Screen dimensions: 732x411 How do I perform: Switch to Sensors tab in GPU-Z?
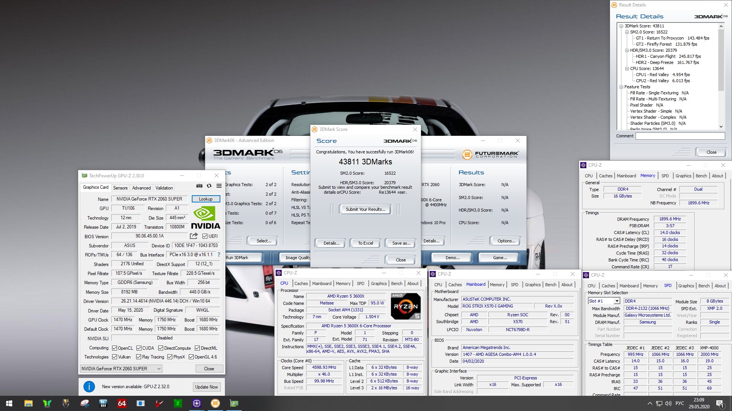click(x=120, y=188)
